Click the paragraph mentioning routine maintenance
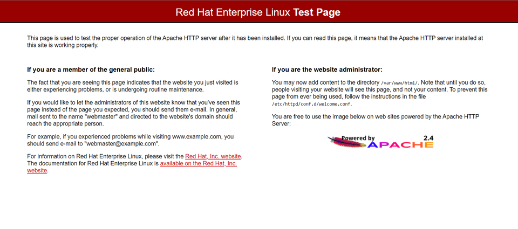 tap(133, 86)
